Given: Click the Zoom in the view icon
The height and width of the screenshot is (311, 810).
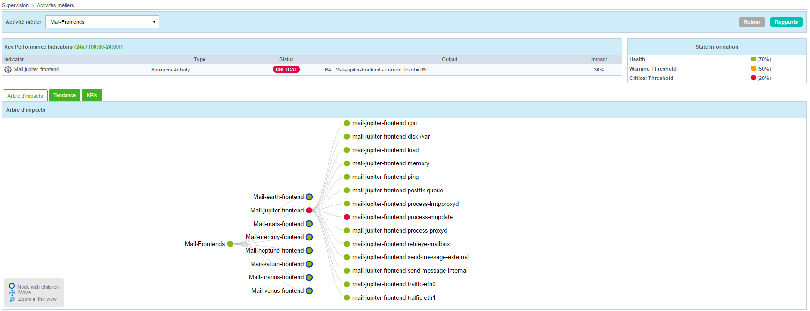Looking at the screenshot, I should click(x=12, y=299).
